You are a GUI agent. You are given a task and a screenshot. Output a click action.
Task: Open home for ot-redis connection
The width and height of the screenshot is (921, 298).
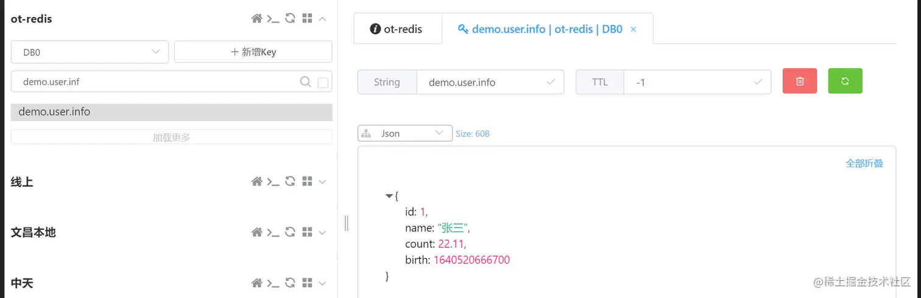pos(256,19)
